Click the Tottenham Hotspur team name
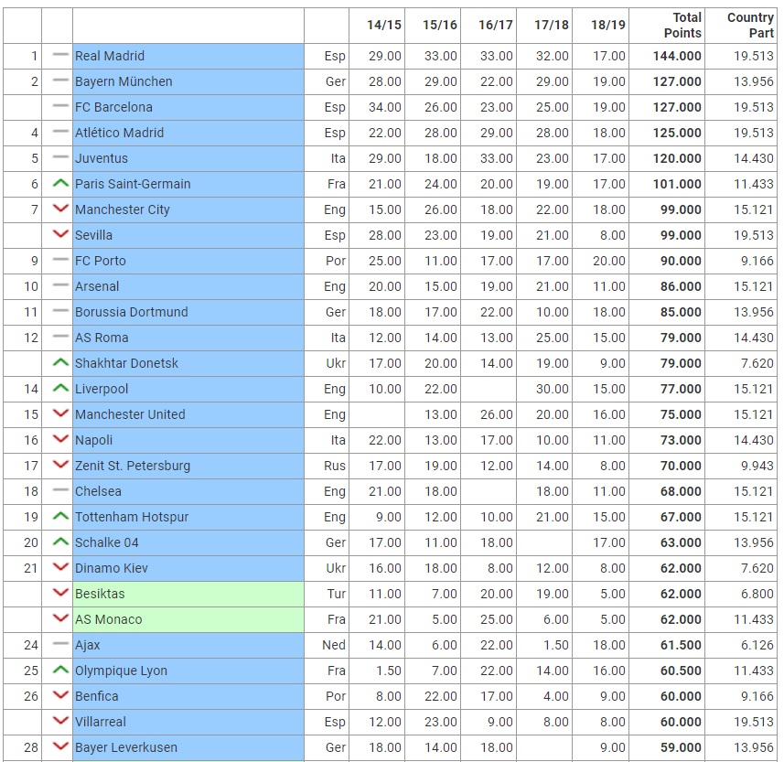Screen dimensions: 784x762 [x=132, y=517]
